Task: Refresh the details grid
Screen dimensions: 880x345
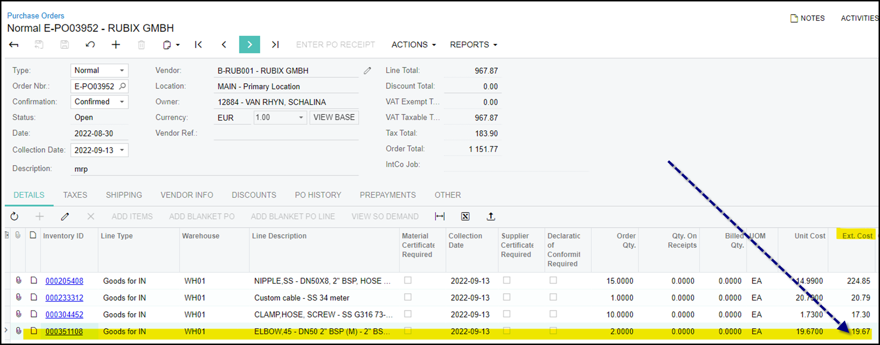Action: pos(14,217)
